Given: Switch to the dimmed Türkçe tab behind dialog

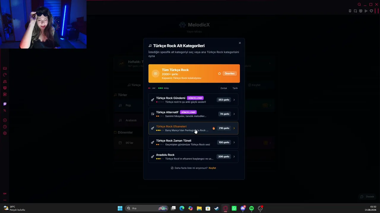Looking at the screenshot, I should tap(134, 85).
